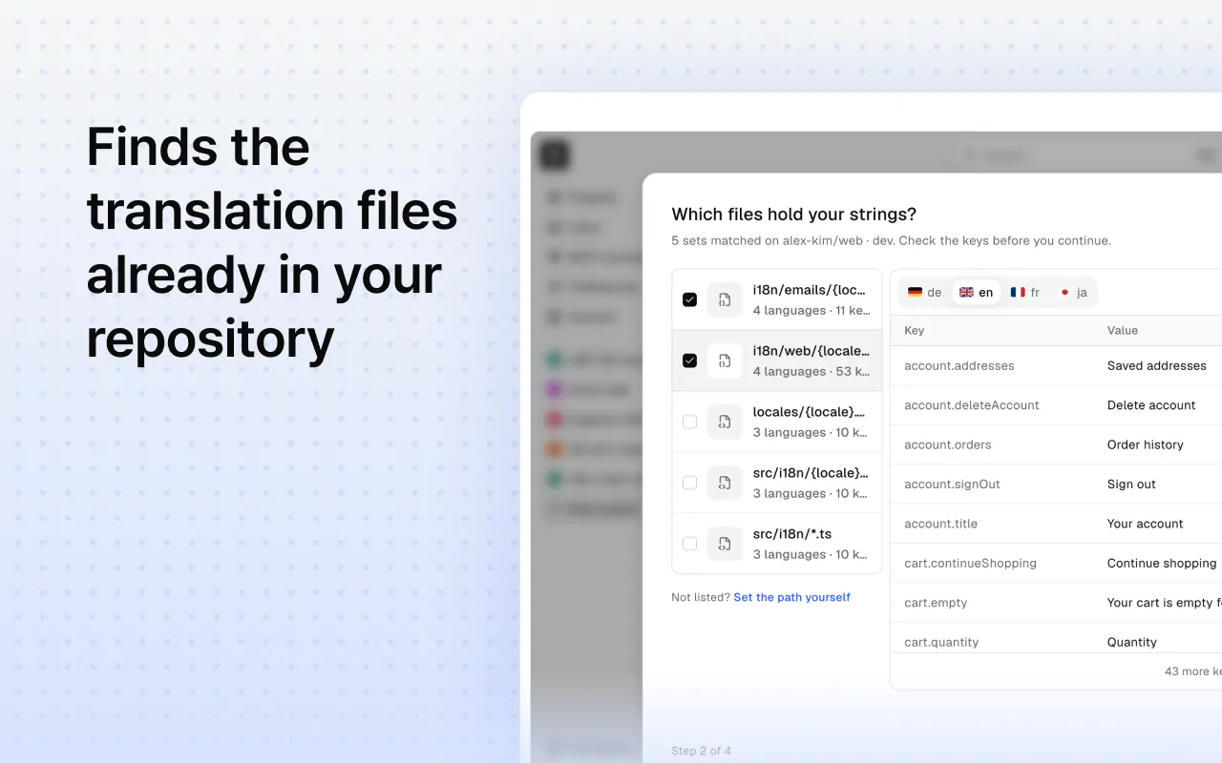Uncheck the i18n/emails file set

point(689,299)
